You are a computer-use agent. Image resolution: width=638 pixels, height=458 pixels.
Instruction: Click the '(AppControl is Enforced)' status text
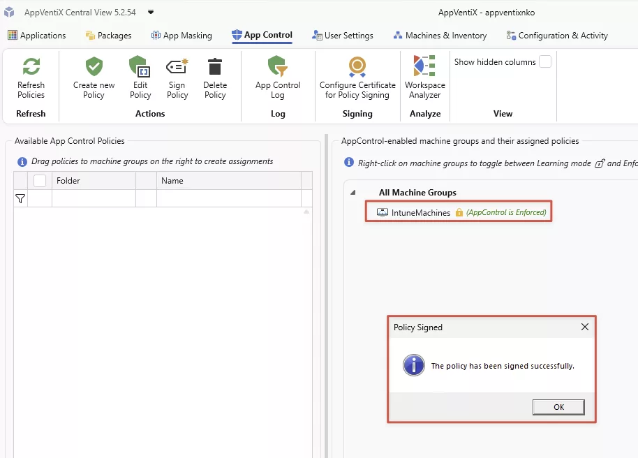(x=506, y=212)
